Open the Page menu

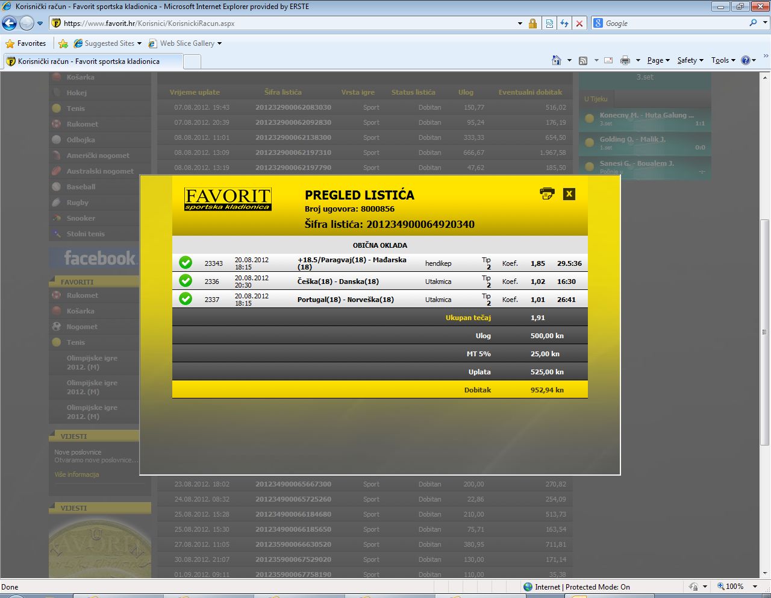pos(658,60)
